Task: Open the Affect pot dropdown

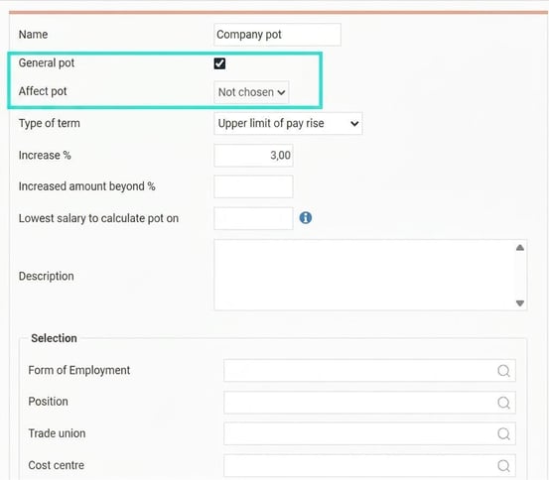Action: click(251, 92)
